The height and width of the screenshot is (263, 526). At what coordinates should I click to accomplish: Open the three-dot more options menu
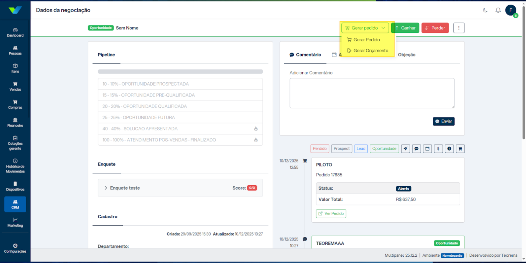(x=459, y=28)
